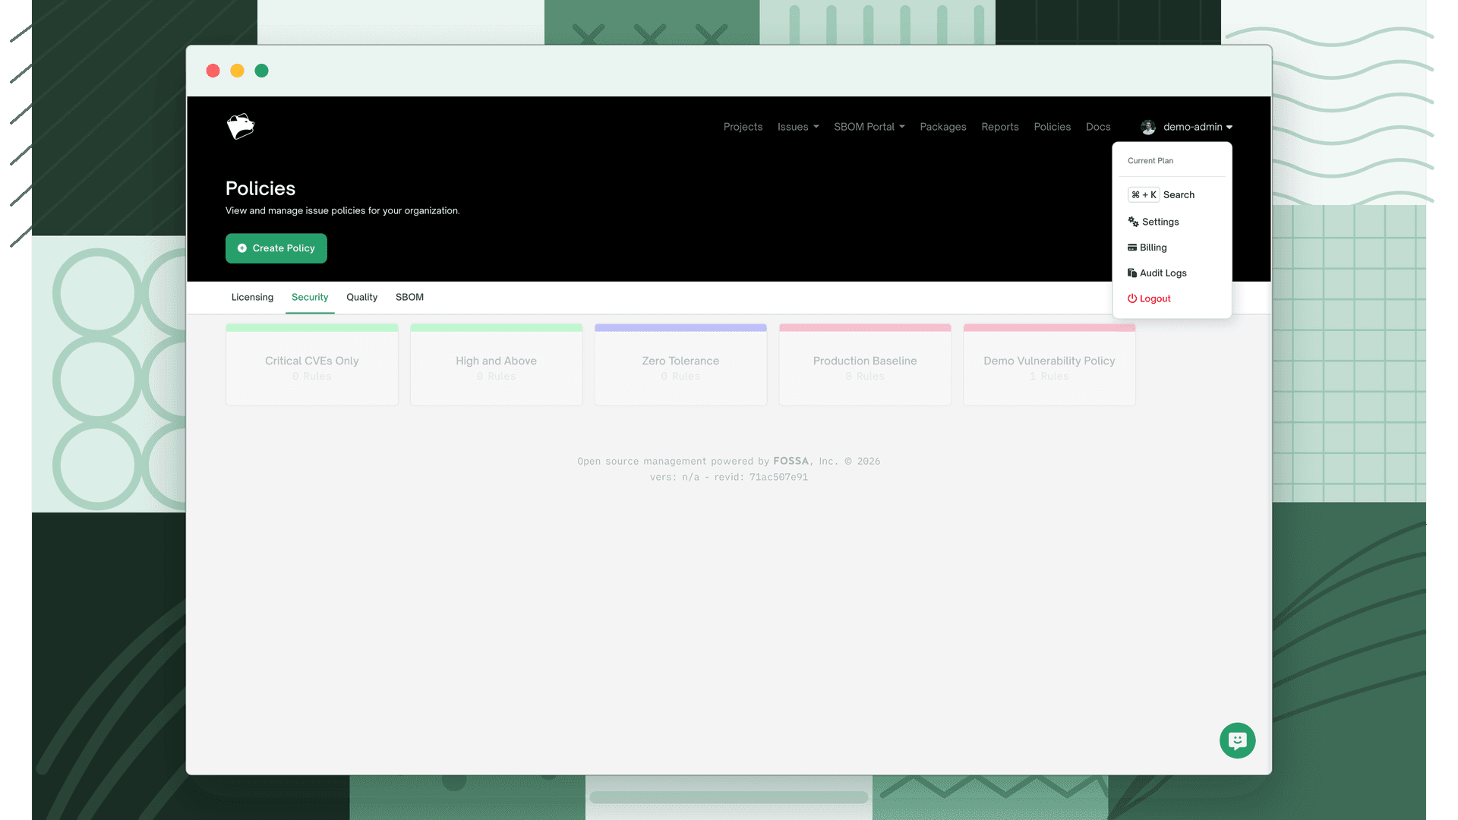Screen dimensions: 1458x820
Task: Click the Billing card icon in dropdown
Action: click(1132, 248)
